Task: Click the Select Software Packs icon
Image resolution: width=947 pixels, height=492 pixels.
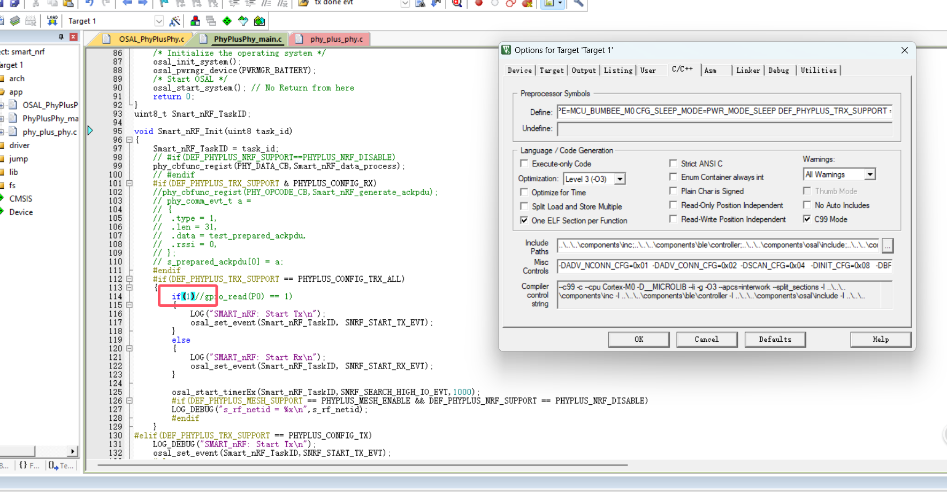Action: [243, 21]
